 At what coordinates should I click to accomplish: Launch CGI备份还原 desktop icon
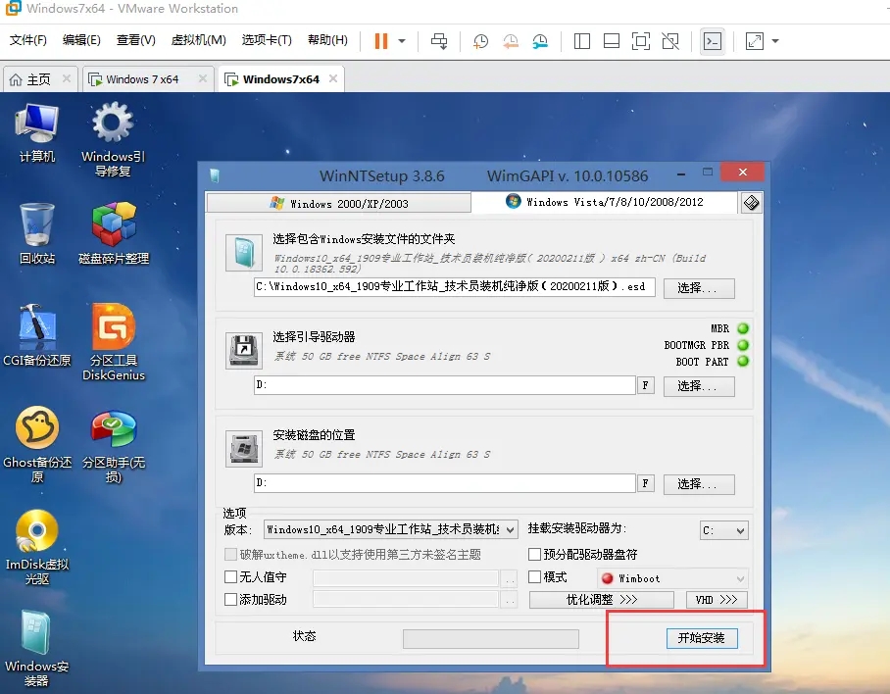point(37,335)
